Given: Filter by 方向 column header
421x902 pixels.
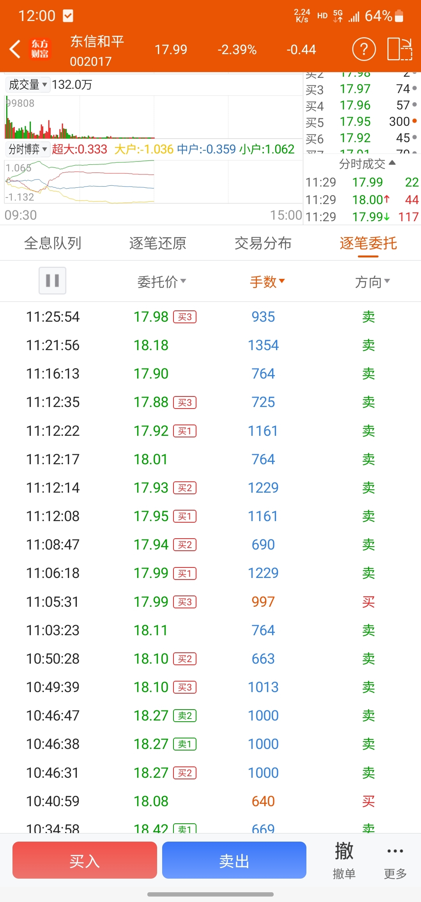Looking at the screenshot, I should click(x=372, y=282).
